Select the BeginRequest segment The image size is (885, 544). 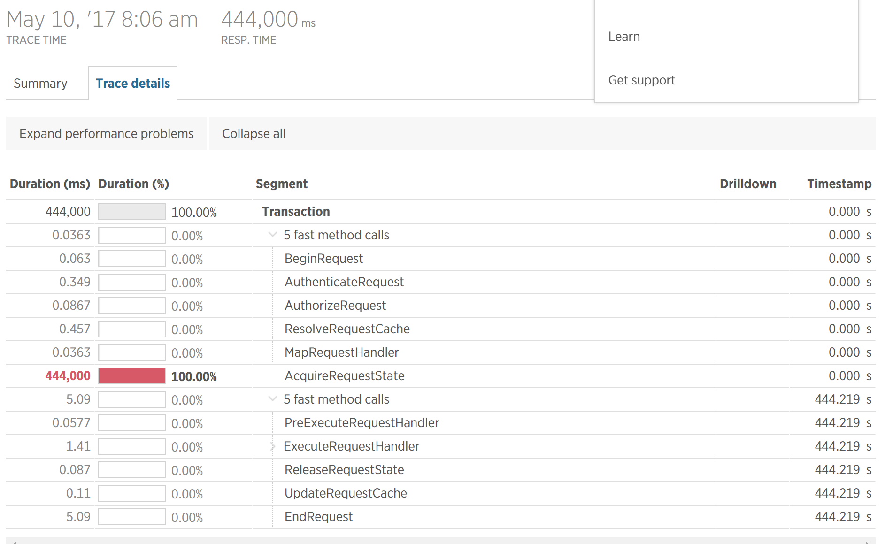(323, 258)
